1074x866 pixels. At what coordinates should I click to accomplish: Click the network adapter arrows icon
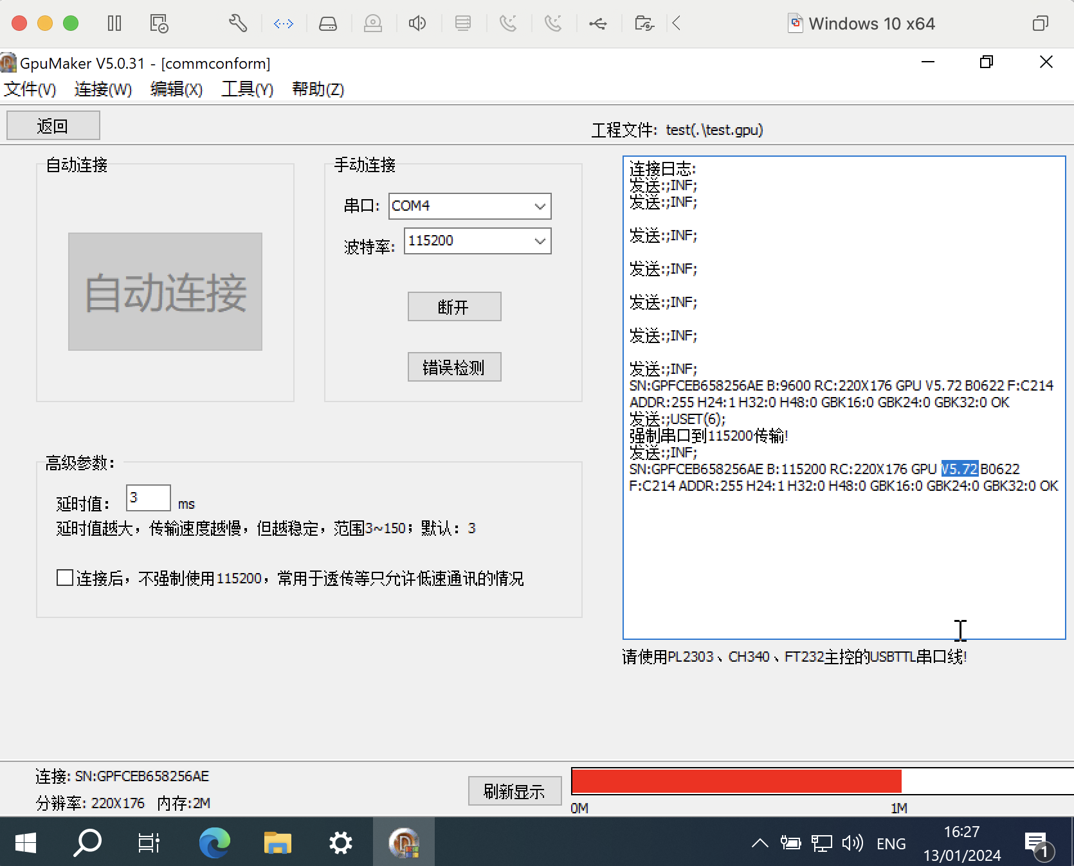pyautogui.click(x=284, y=24)
